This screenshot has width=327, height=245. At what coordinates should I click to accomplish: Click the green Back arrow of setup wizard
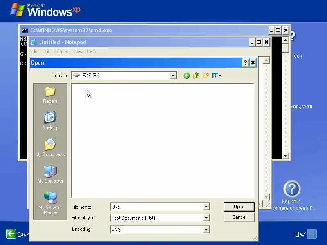[11, 234]
